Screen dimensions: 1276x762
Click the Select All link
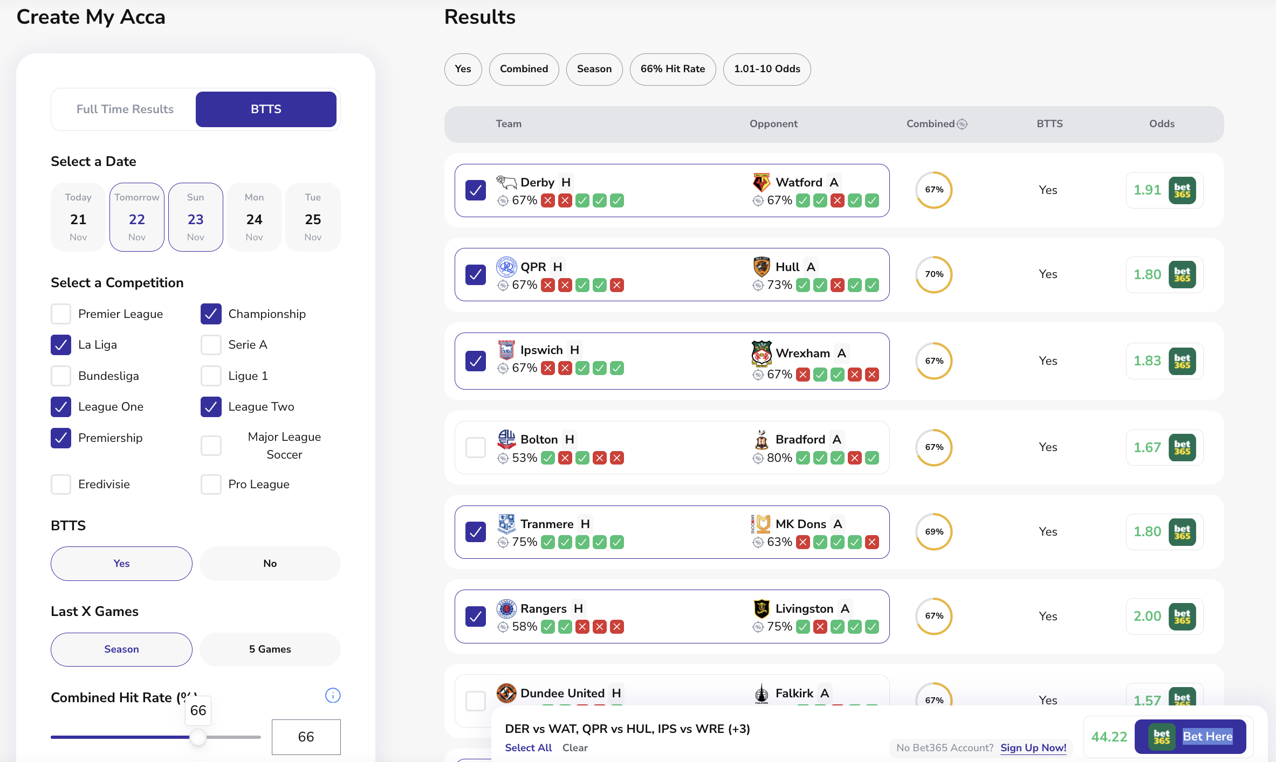point(528,747)
